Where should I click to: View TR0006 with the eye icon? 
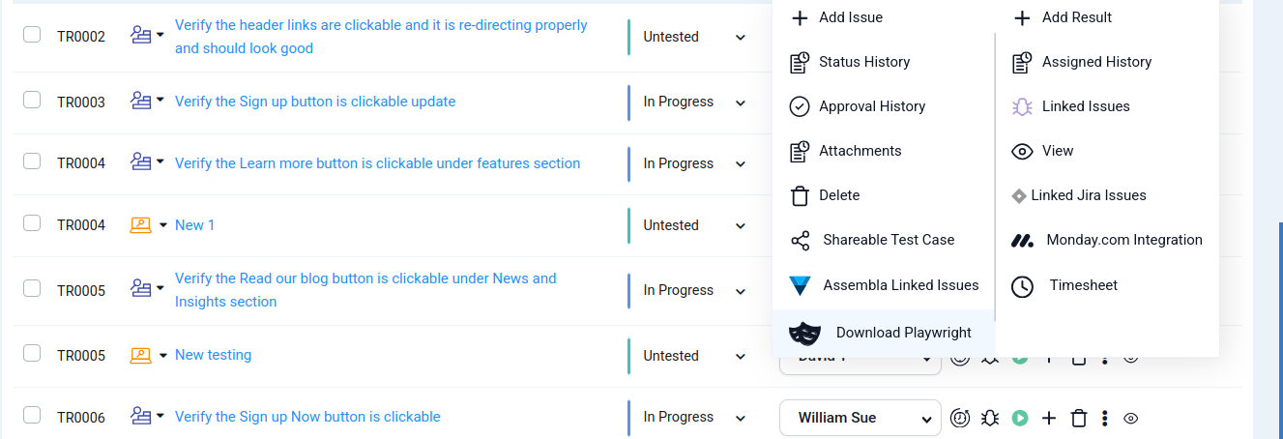pyautogui.click(x=1130, y=418)
